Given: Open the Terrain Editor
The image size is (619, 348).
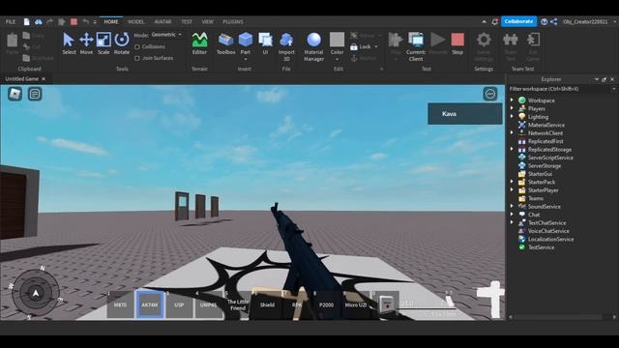Looking at the screenshot, I should (x=199, y=43).
